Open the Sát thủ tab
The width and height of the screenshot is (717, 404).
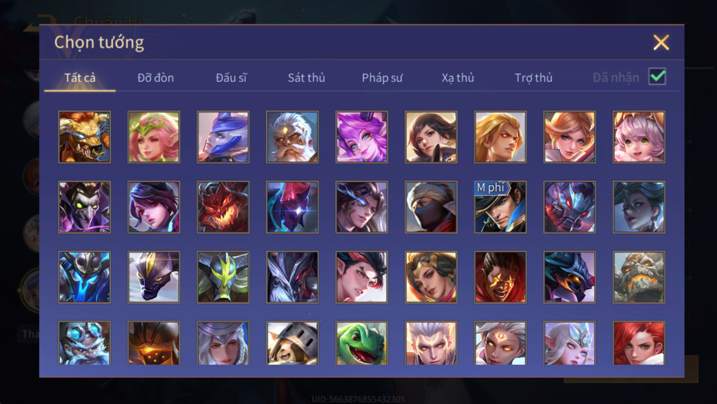click(x=306, y=78)
